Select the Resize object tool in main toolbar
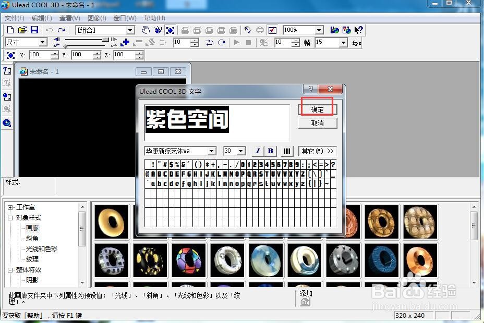The image size is (484, 323). point(170,30)
